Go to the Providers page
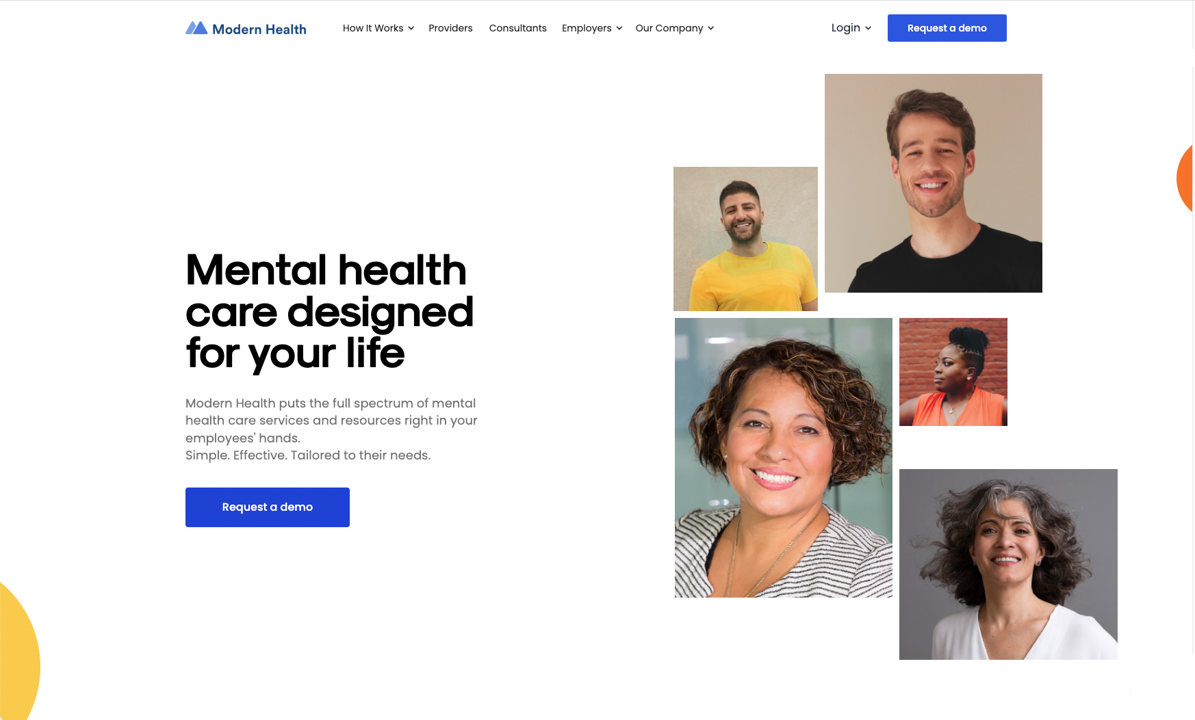The width and height of the screenshot is (1195, 720). [450, 28]
